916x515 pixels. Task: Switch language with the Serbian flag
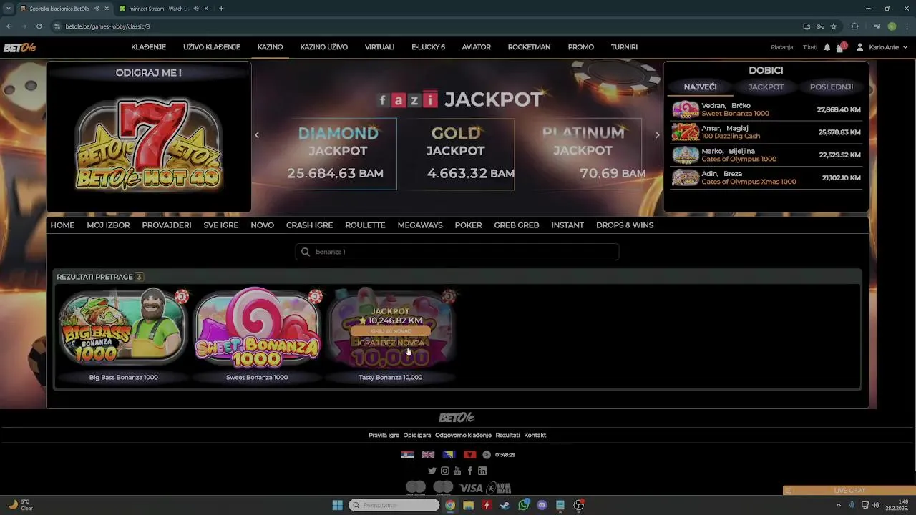(x=407, y=455)
